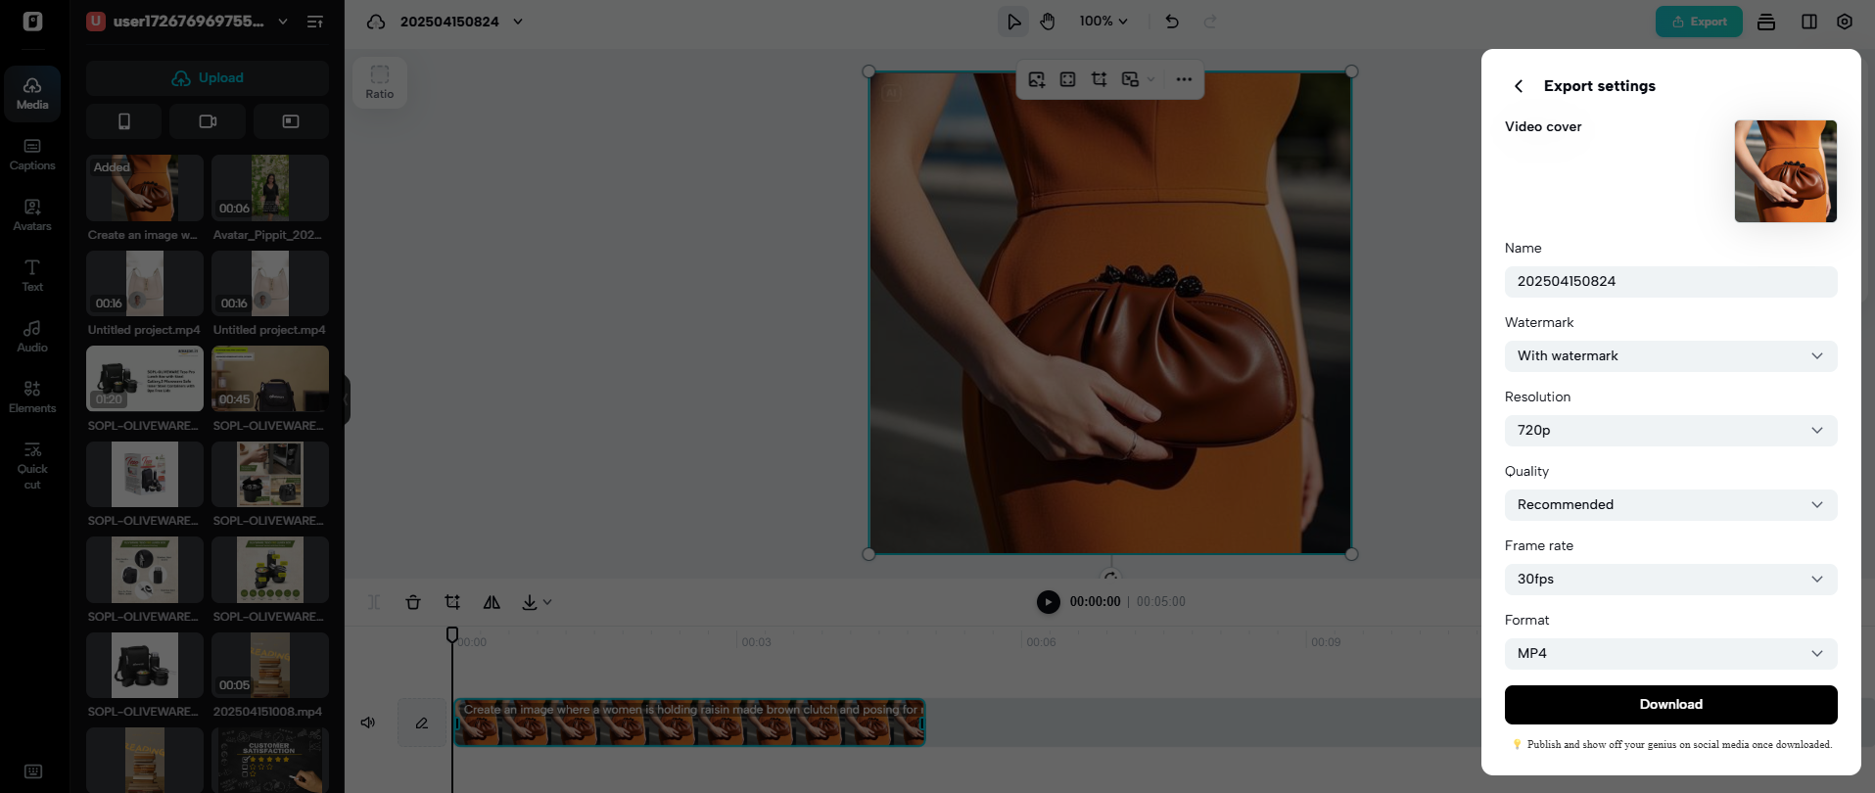The image size is (1875, 793).
Task: Click the timeline playhead marker
Action: (x=452, y=634)
